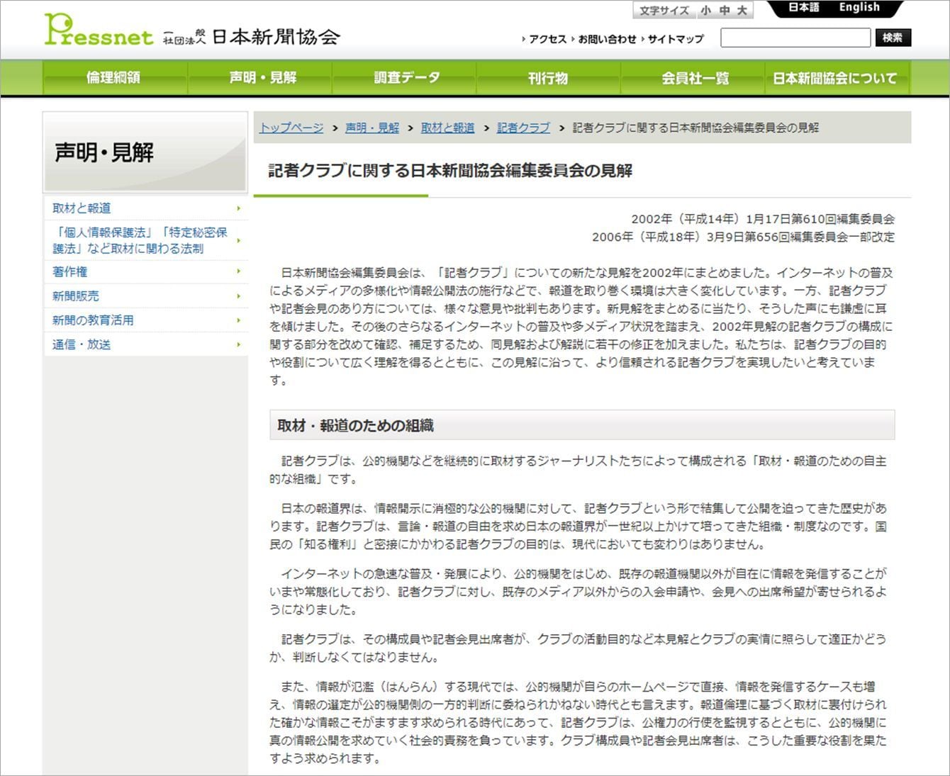This screenshot has height=776, width=950.
Task: Open 日本新聞協会について menu
Action: [834, 78]
